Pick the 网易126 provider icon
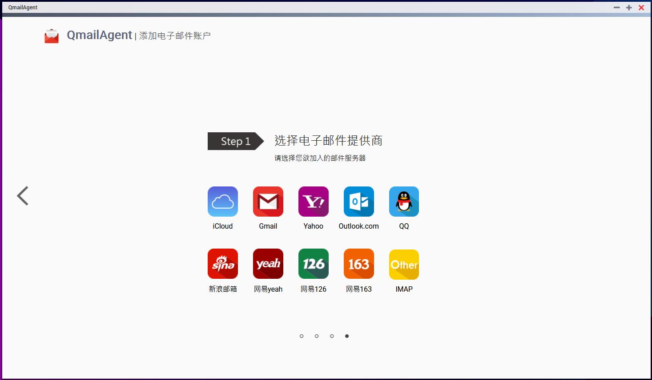652x380 pixels. [313, 264]
